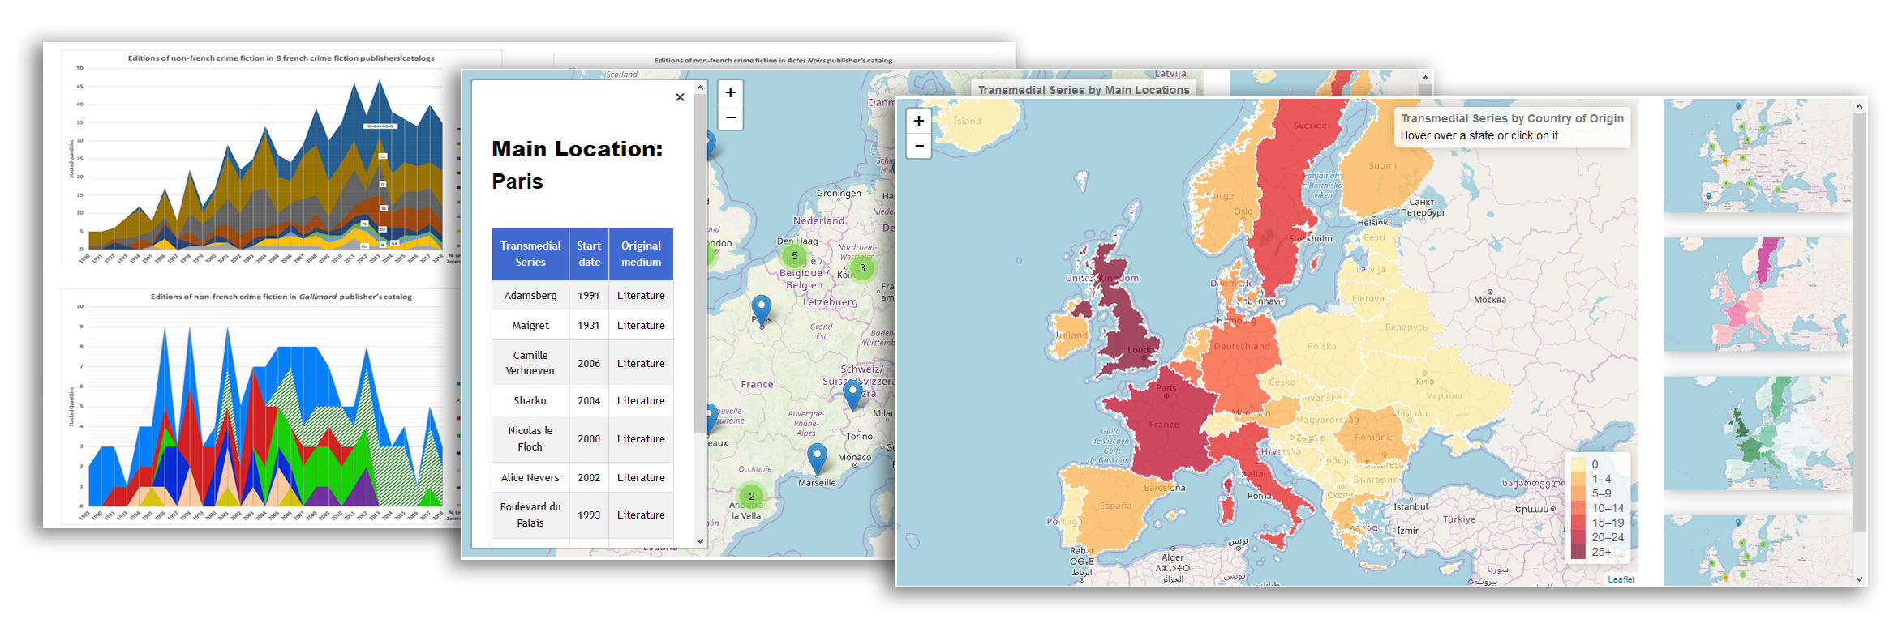The image size is (1898, 632).
Task: Open the pink choropleth map thumbnail
Action: tap(1757, 294)
